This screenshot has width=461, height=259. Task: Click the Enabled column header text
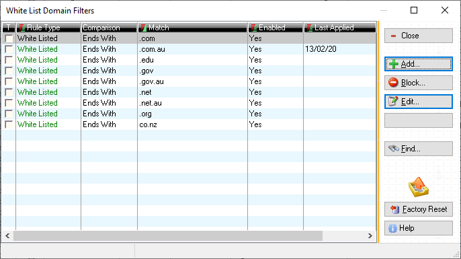pyautogui.click(x=272, y=28)
